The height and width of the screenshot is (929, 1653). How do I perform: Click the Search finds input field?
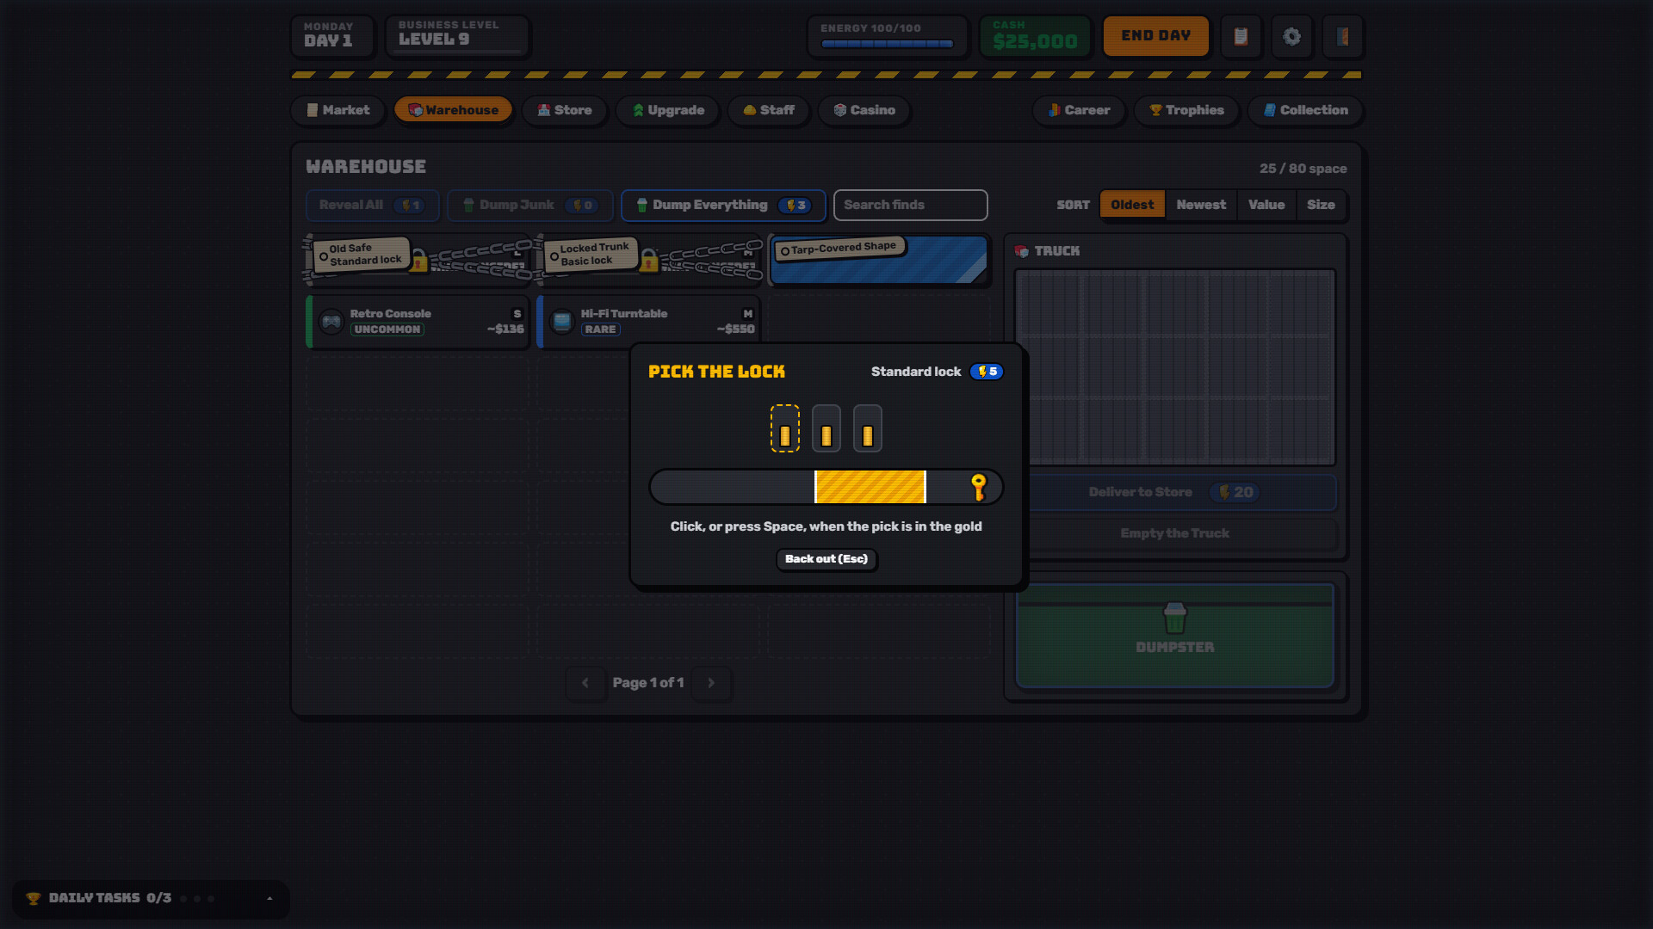pyautogui.click(x=910, y=205)
